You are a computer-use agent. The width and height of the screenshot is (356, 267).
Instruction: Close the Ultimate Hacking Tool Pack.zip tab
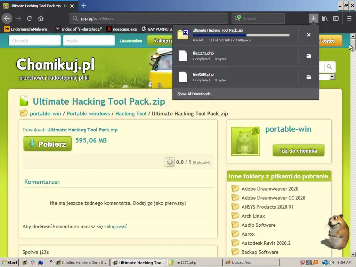pos(72,6)
